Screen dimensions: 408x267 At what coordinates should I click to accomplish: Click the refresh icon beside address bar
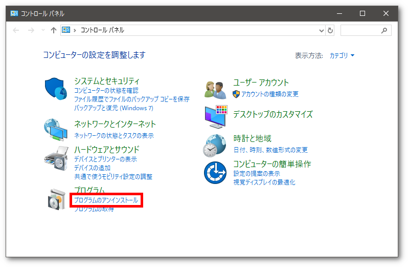[330, 31]
